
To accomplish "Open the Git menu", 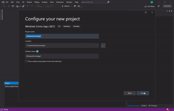I will (23, 2).
